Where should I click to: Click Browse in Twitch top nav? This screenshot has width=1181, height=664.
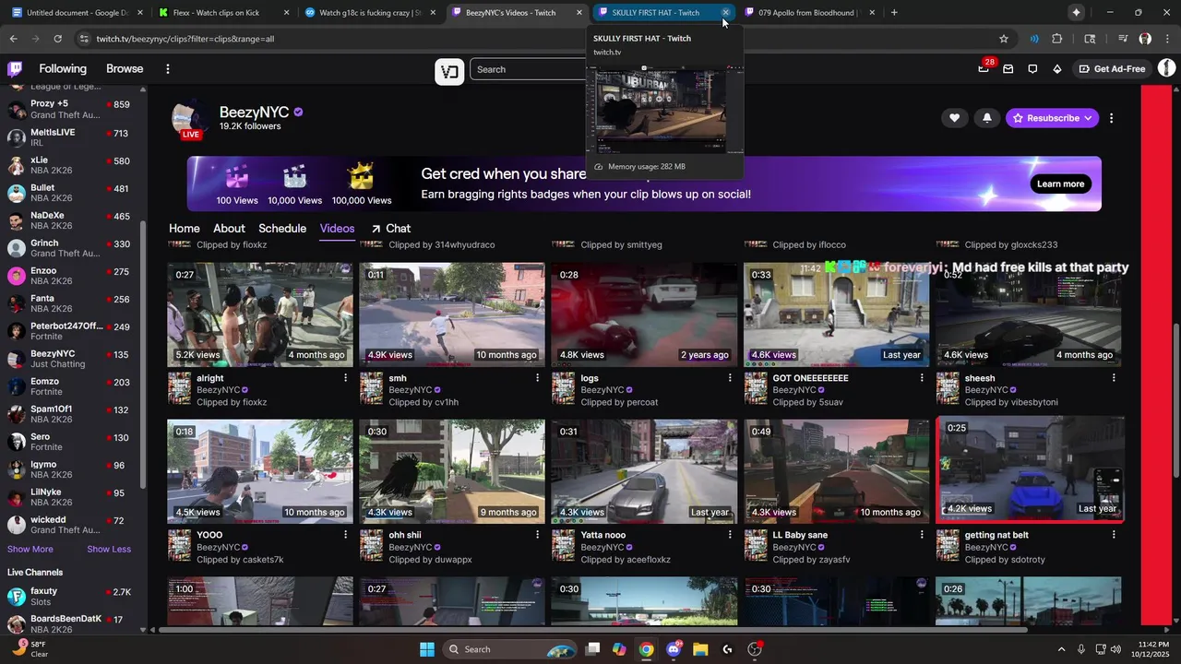coord(125,69)
